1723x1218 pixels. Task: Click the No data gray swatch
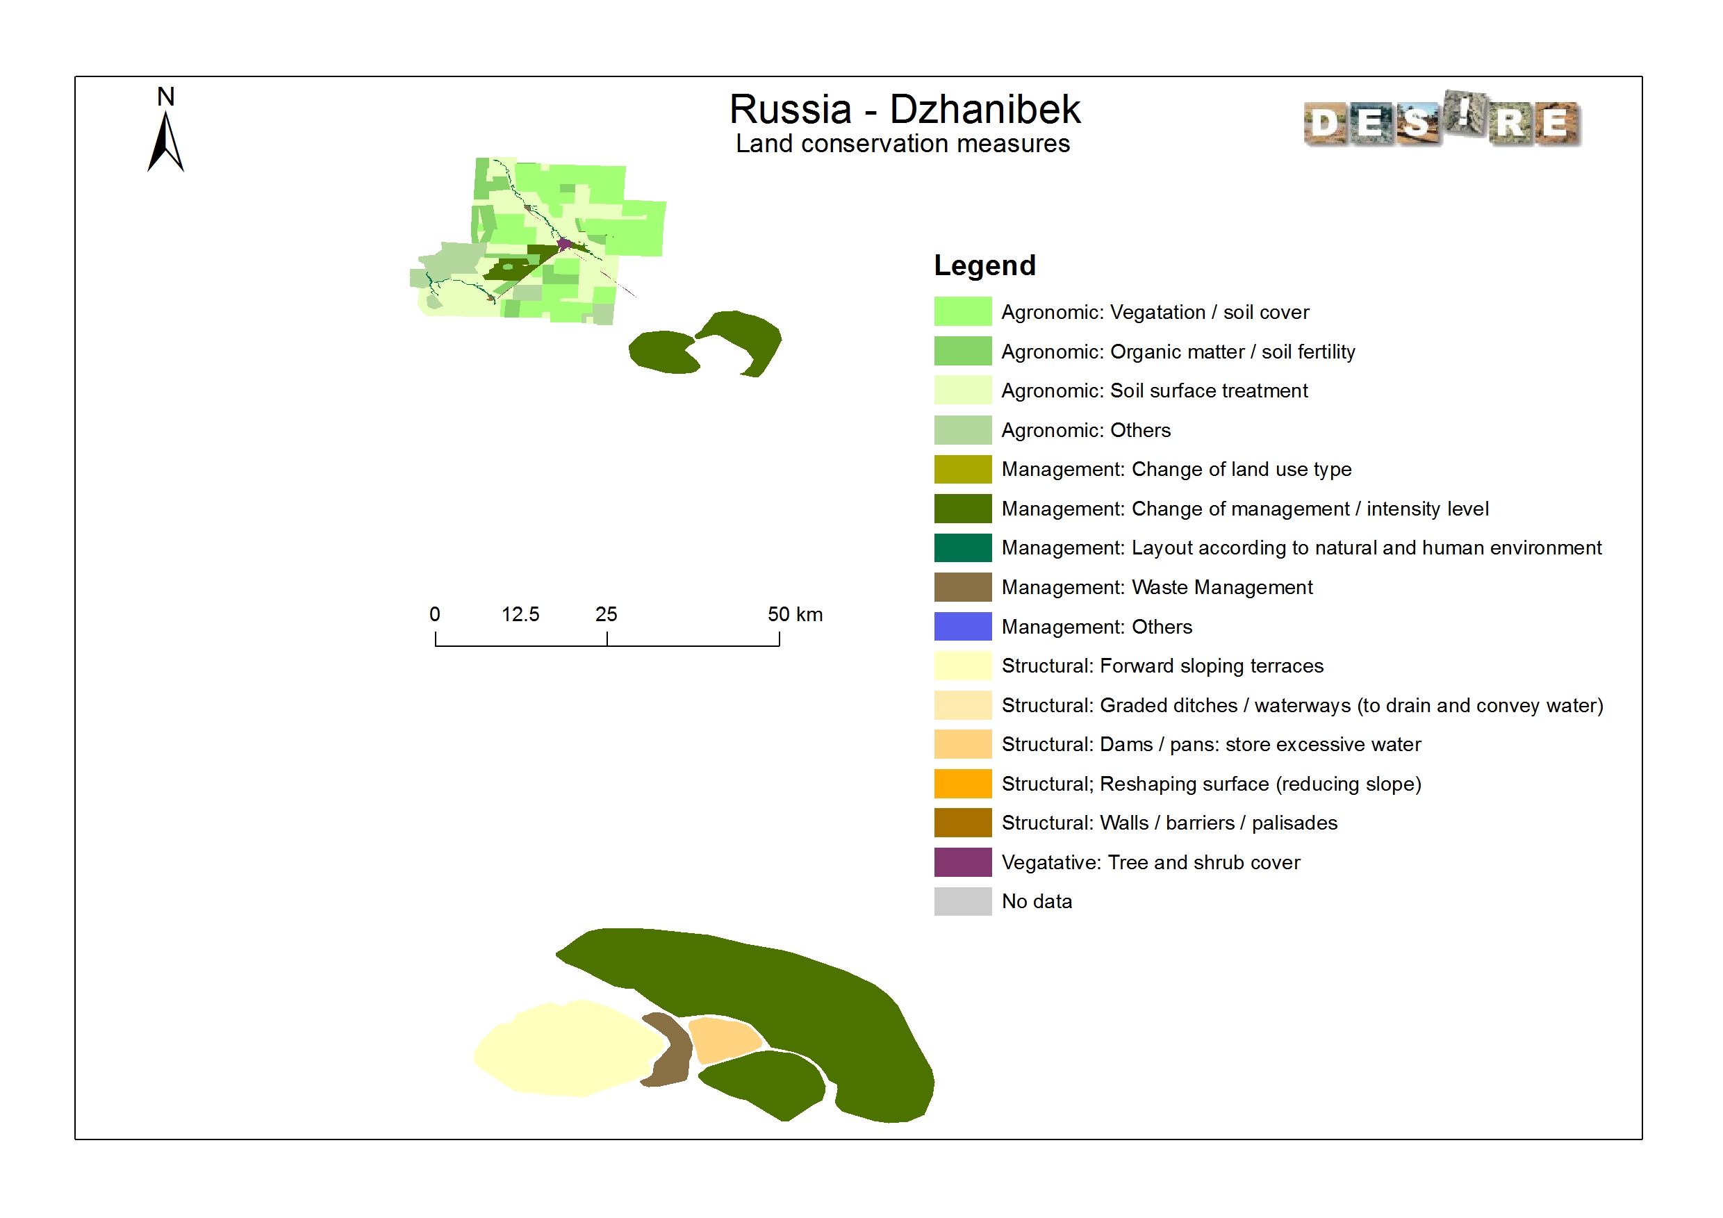962,901
